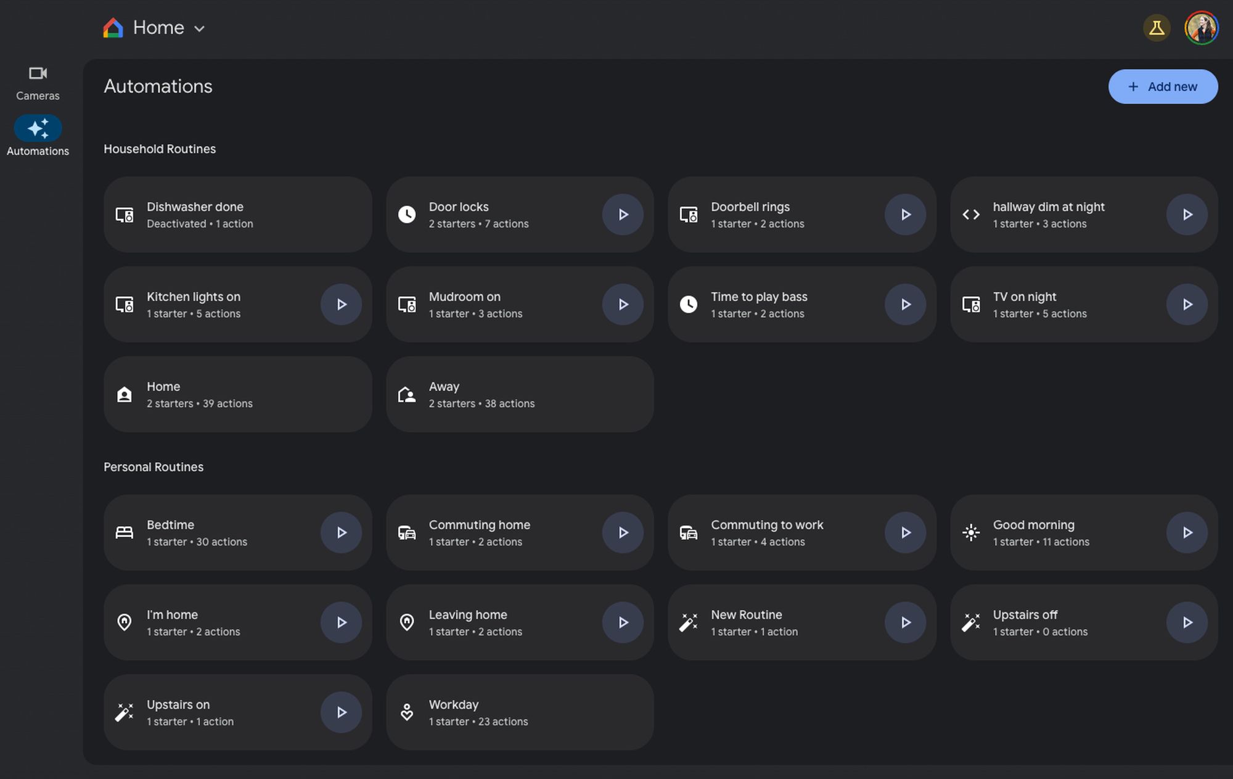The width and height of the screenshot is (1233, 779).
Task: Open the Dishwasher done automation card
Action: click(x=237, y=215)
